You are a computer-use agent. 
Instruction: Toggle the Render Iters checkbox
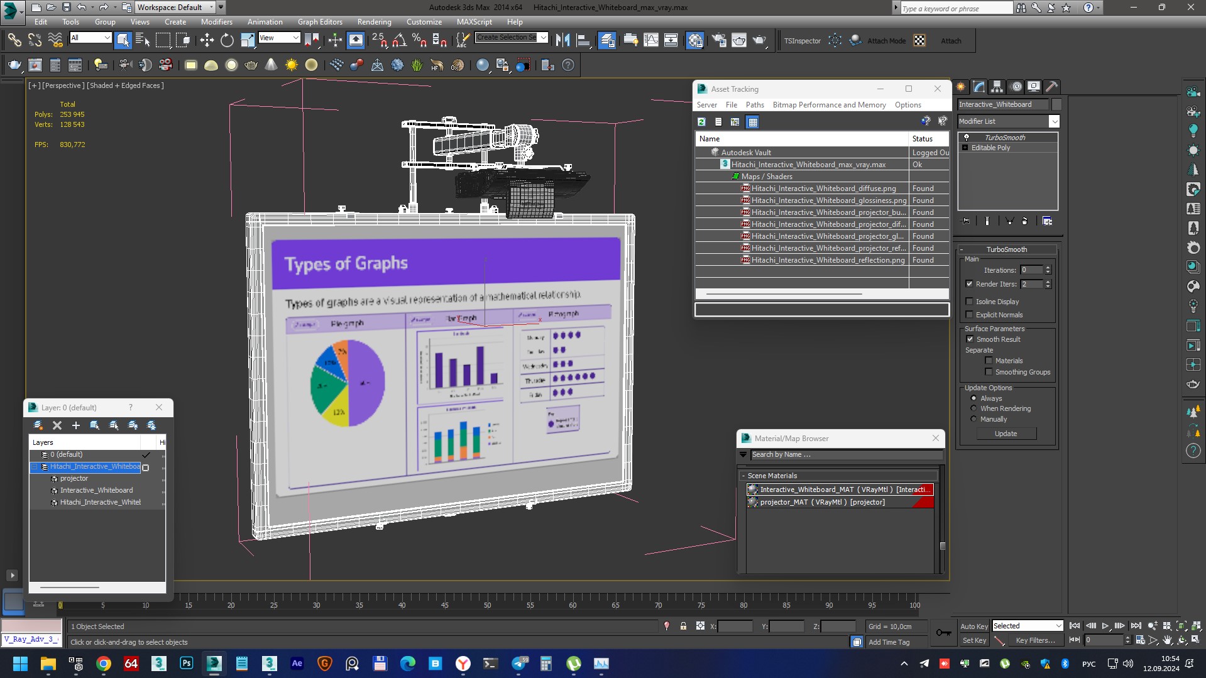click(x=969, y=284)
